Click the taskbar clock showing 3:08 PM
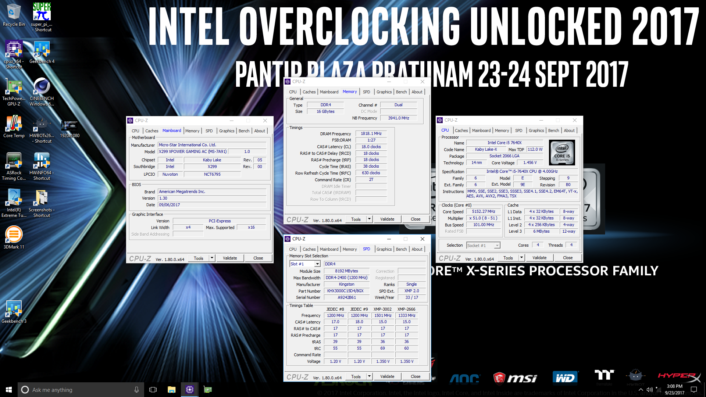The height and width of the screenshot is (397, 706). click(674, 390)
